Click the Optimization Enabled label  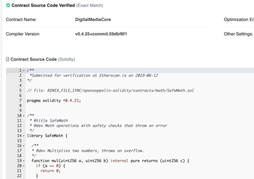[239, 19]
